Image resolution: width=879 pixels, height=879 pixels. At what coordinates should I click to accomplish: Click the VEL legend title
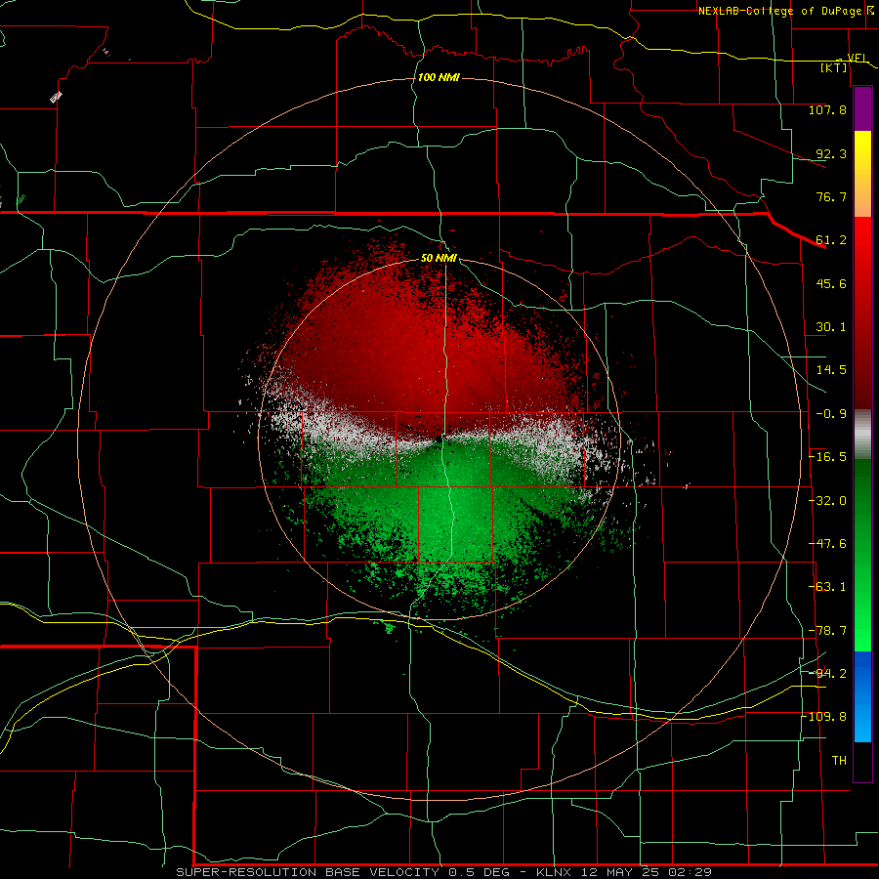pyautogui.click(x=858, y=59)
